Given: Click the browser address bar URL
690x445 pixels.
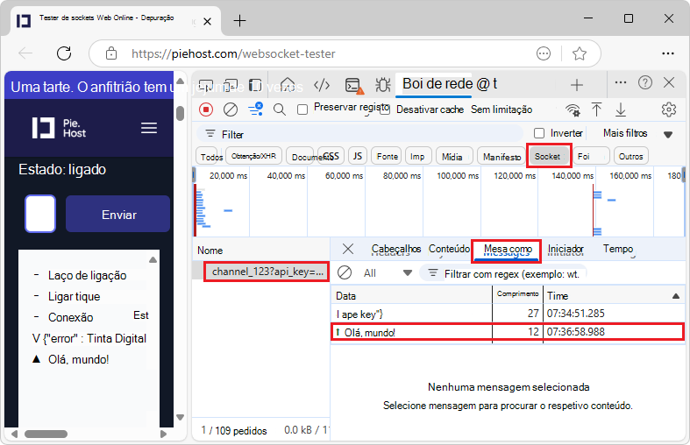Looking at the screenshot, I should click(x=233, y=53).
